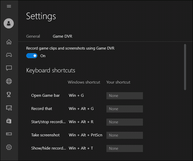
Task: Set custom shortcut for Start/stop recording
Action: (x=125, y=122)
